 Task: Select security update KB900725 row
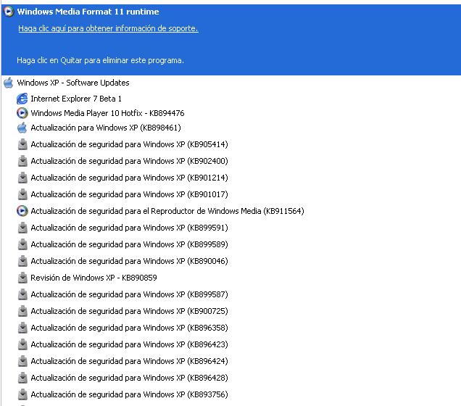(129, 311)
